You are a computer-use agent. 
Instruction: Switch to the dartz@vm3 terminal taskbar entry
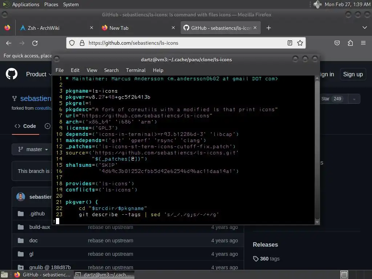pyautogui.click(x=104, y=275)
